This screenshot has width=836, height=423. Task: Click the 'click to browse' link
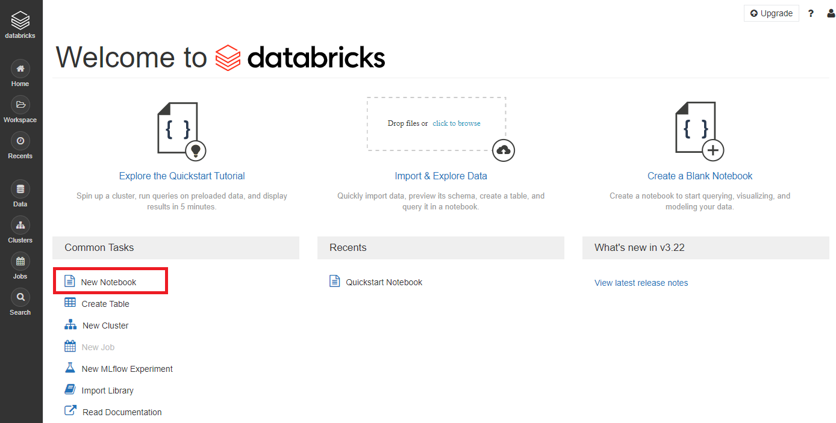[x=457, y=123]
